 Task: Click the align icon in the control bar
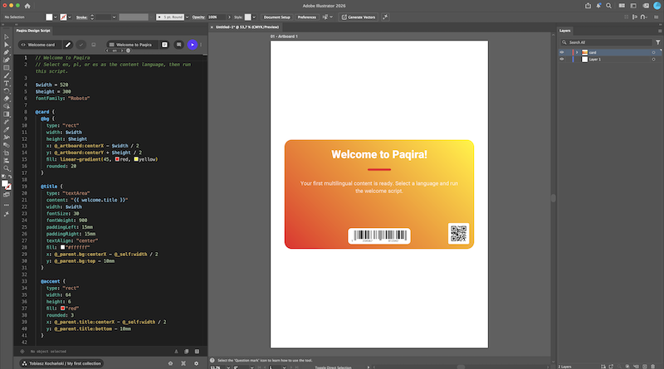click(x=635, y=17)
